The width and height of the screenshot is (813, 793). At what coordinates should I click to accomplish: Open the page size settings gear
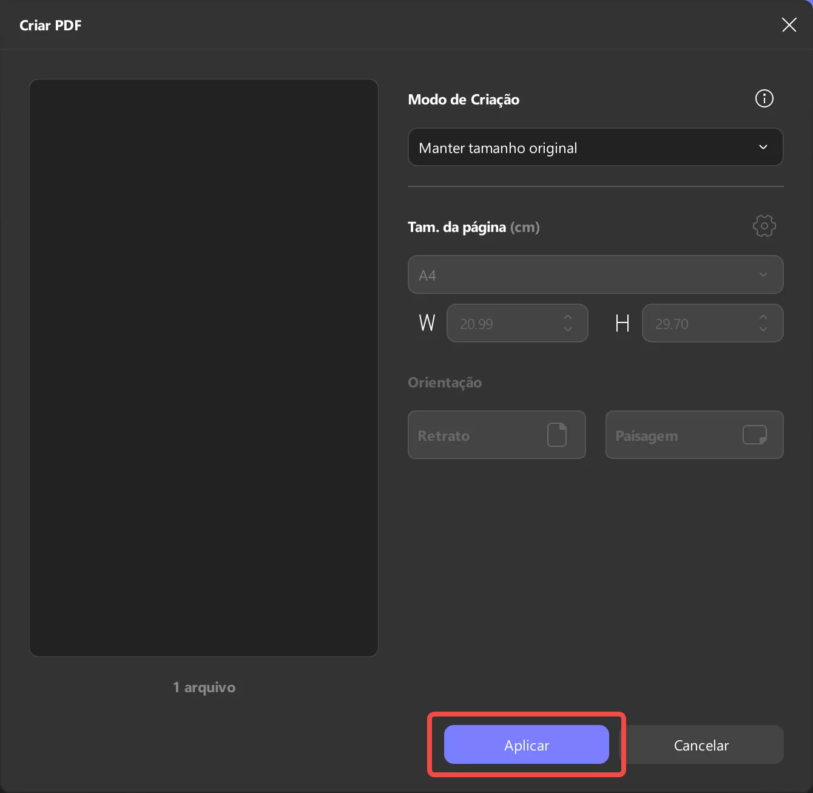764,225
